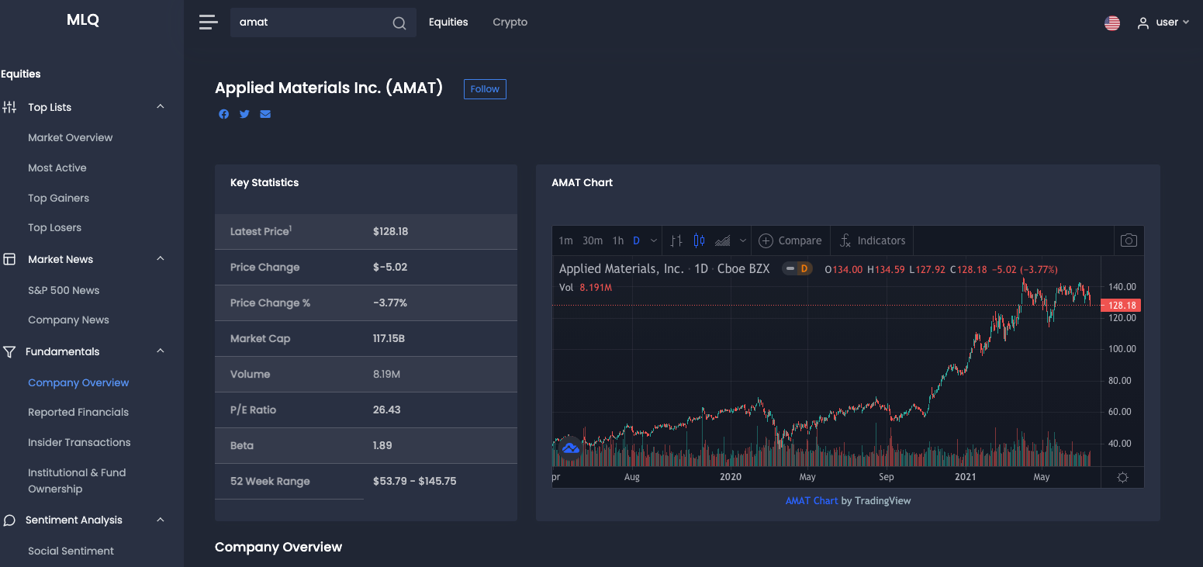Click the Compare plus icon
The image size is (1203, 567).
[x=766, y=240]
